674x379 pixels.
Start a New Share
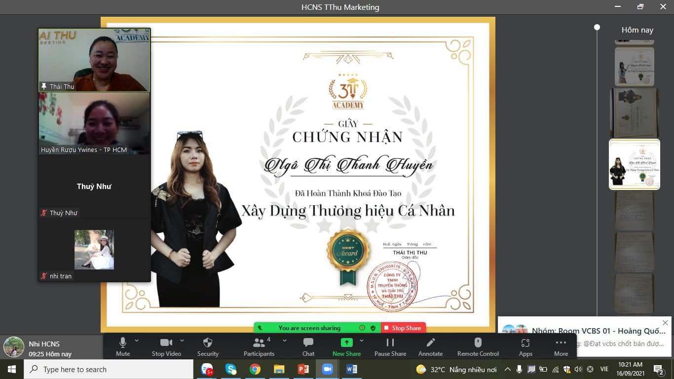point(346,346)
